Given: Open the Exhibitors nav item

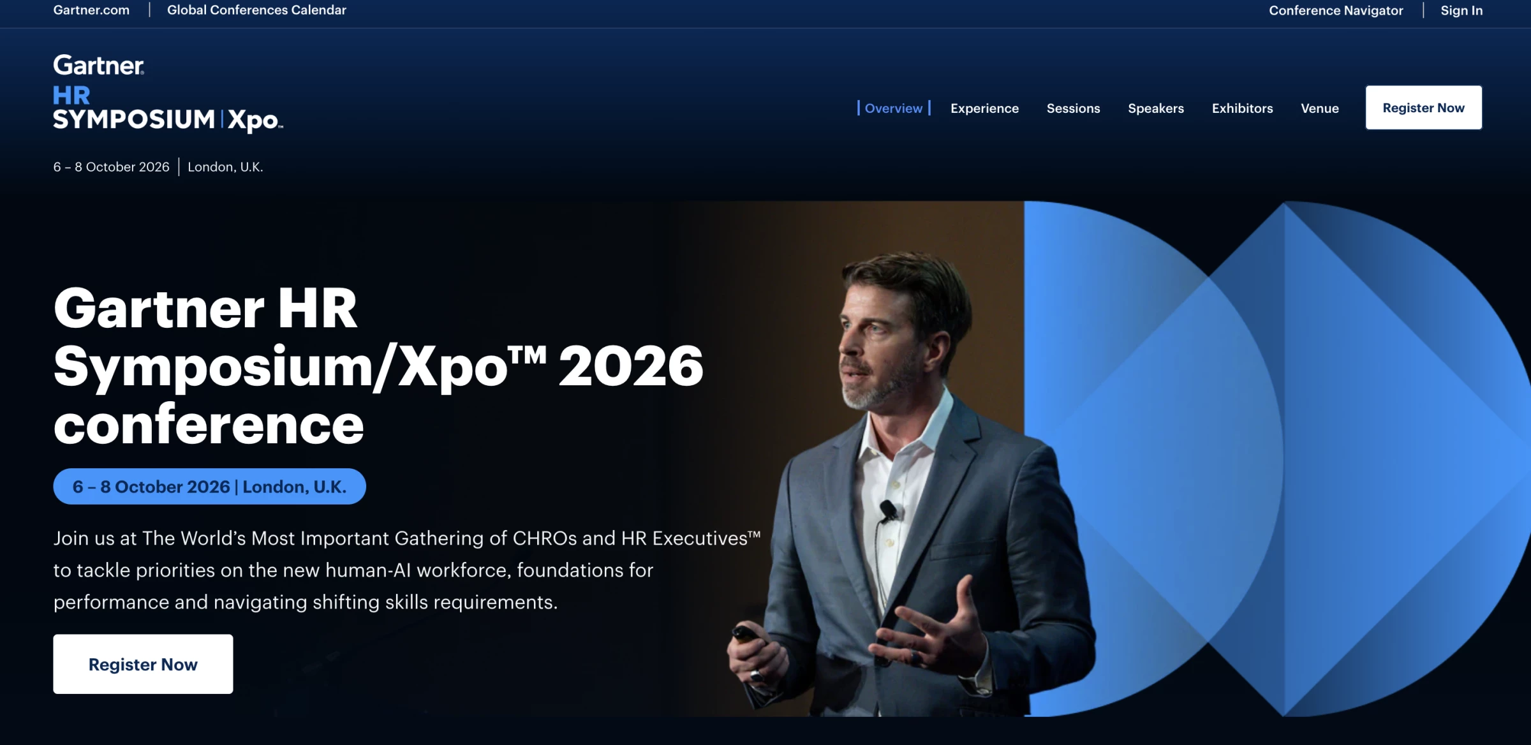Looking at the screenshot, I should 1242,108.
